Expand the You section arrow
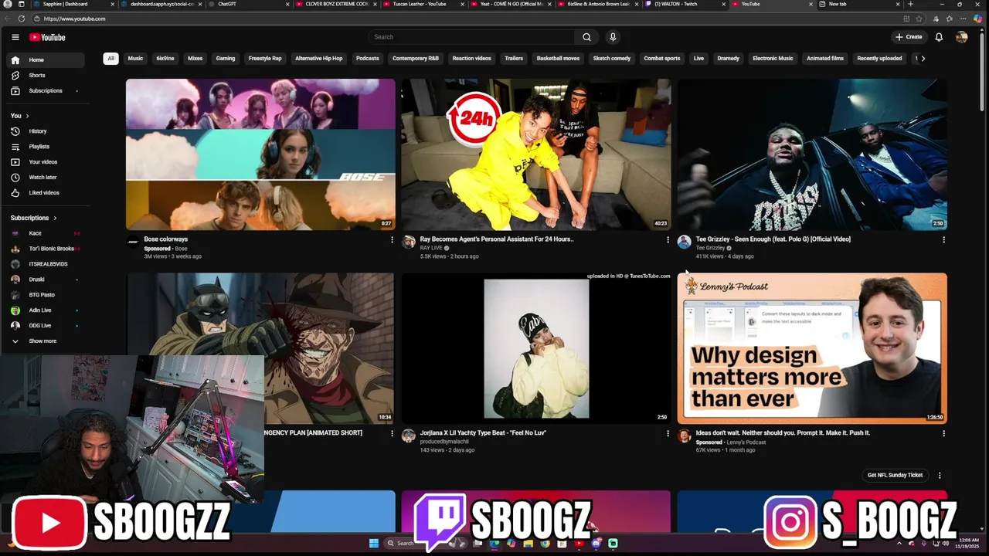This screenshot has height=556, width=989. tap(27, 116)
